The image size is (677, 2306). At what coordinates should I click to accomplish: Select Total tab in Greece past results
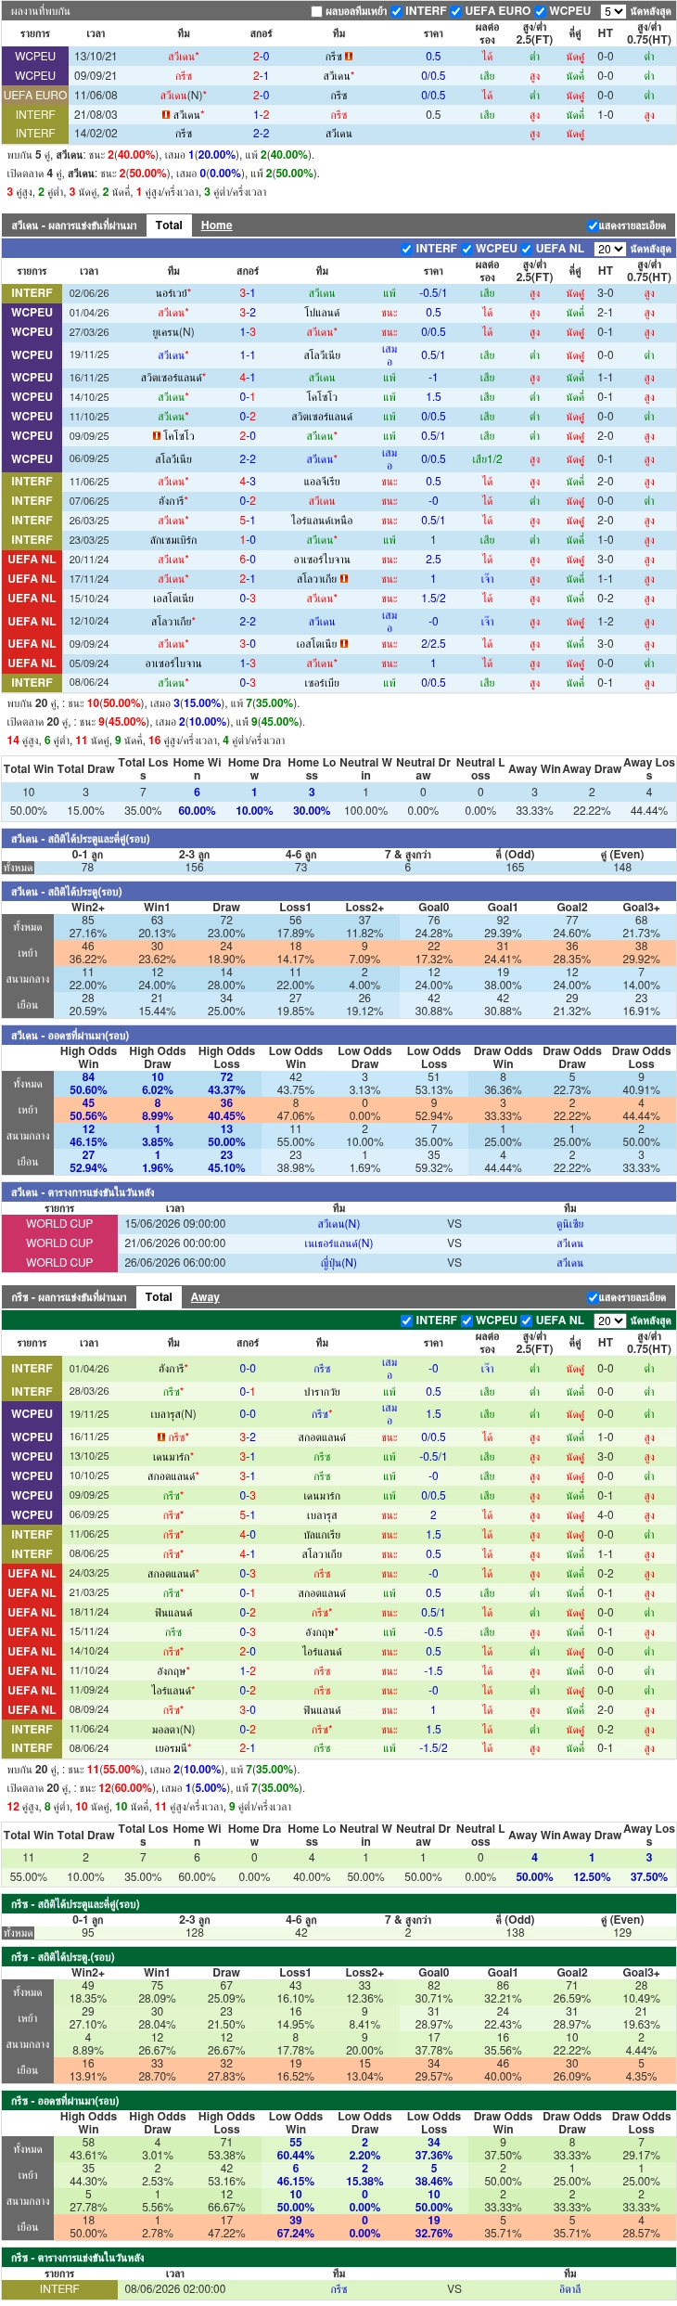[x=159, y=1297]
